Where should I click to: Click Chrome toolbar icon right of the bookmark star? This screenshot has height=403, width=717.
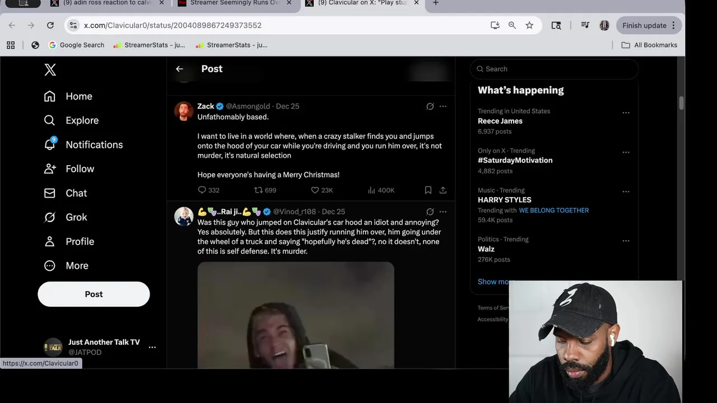pos(556,25)
